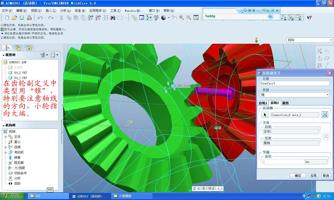Click the cam connection icon on the right toolbar
The height and width of the screenshot is (200, 334).
tap(320, 58)
